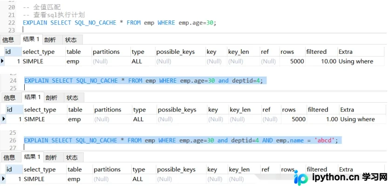
Task: Open 状态 tab below the line 24 query
Action: (73, 98)
